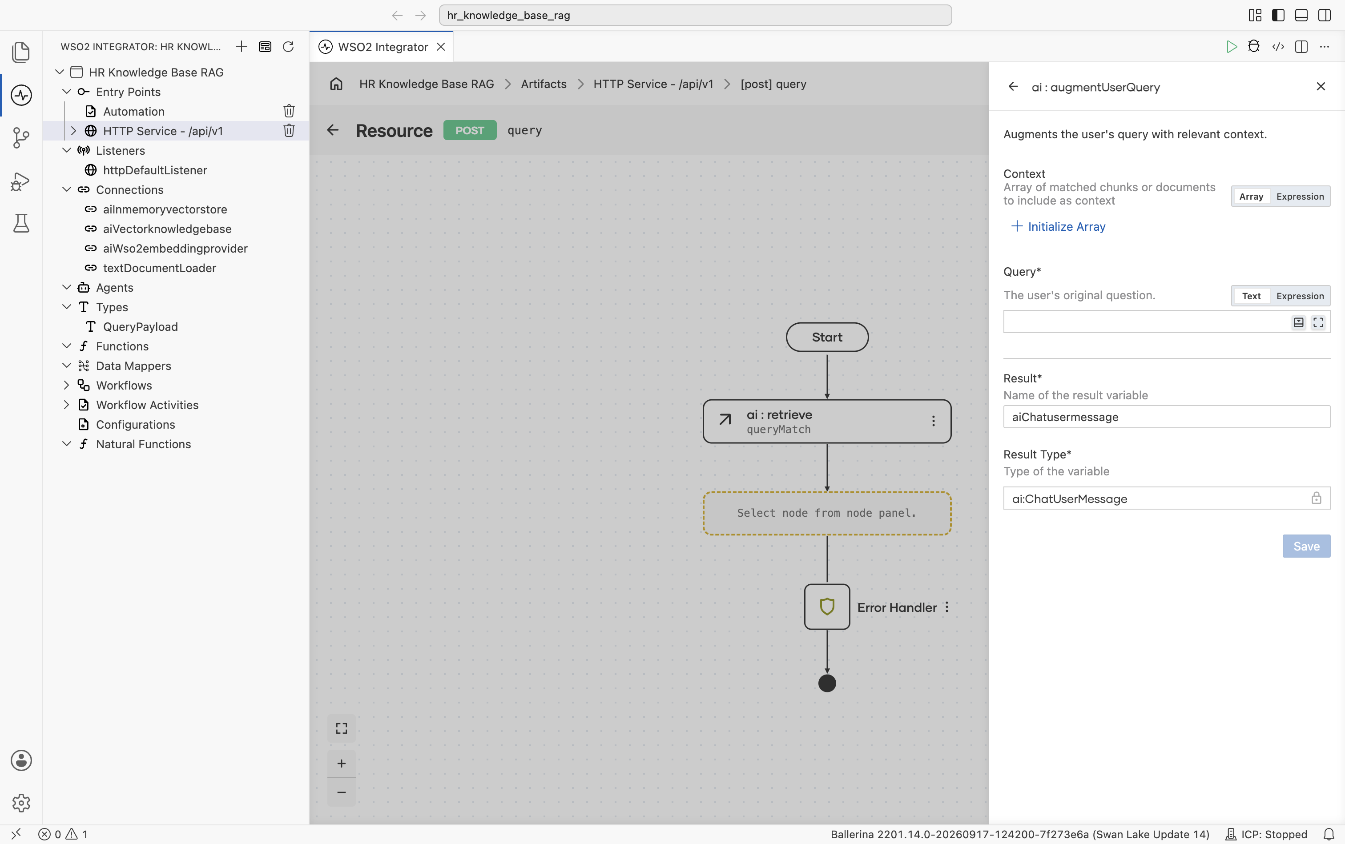This screenshot has height=844, width=1345.
Task: Expand the Query field editor to full size
Action: pos(1318,322)
